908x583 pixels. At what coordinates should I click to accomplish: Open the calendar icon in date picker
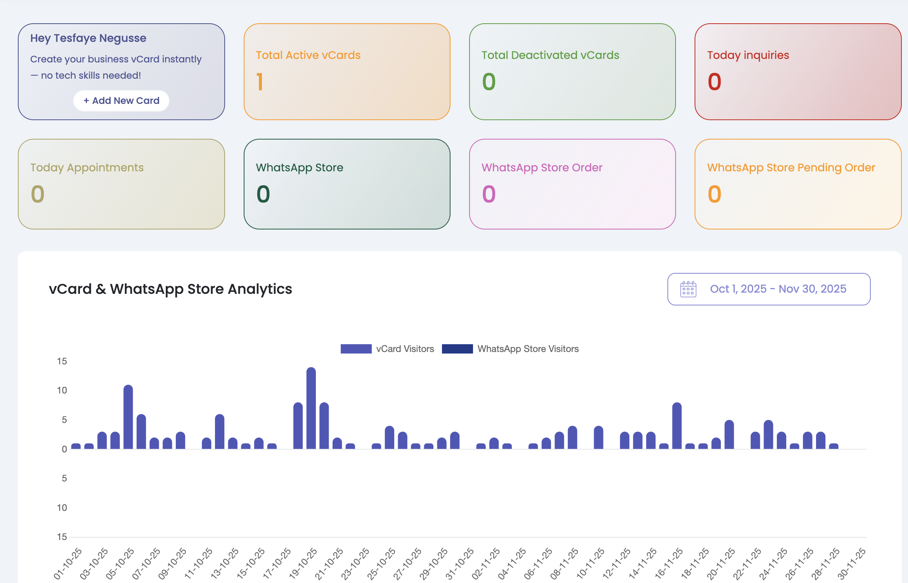point(688,289)
